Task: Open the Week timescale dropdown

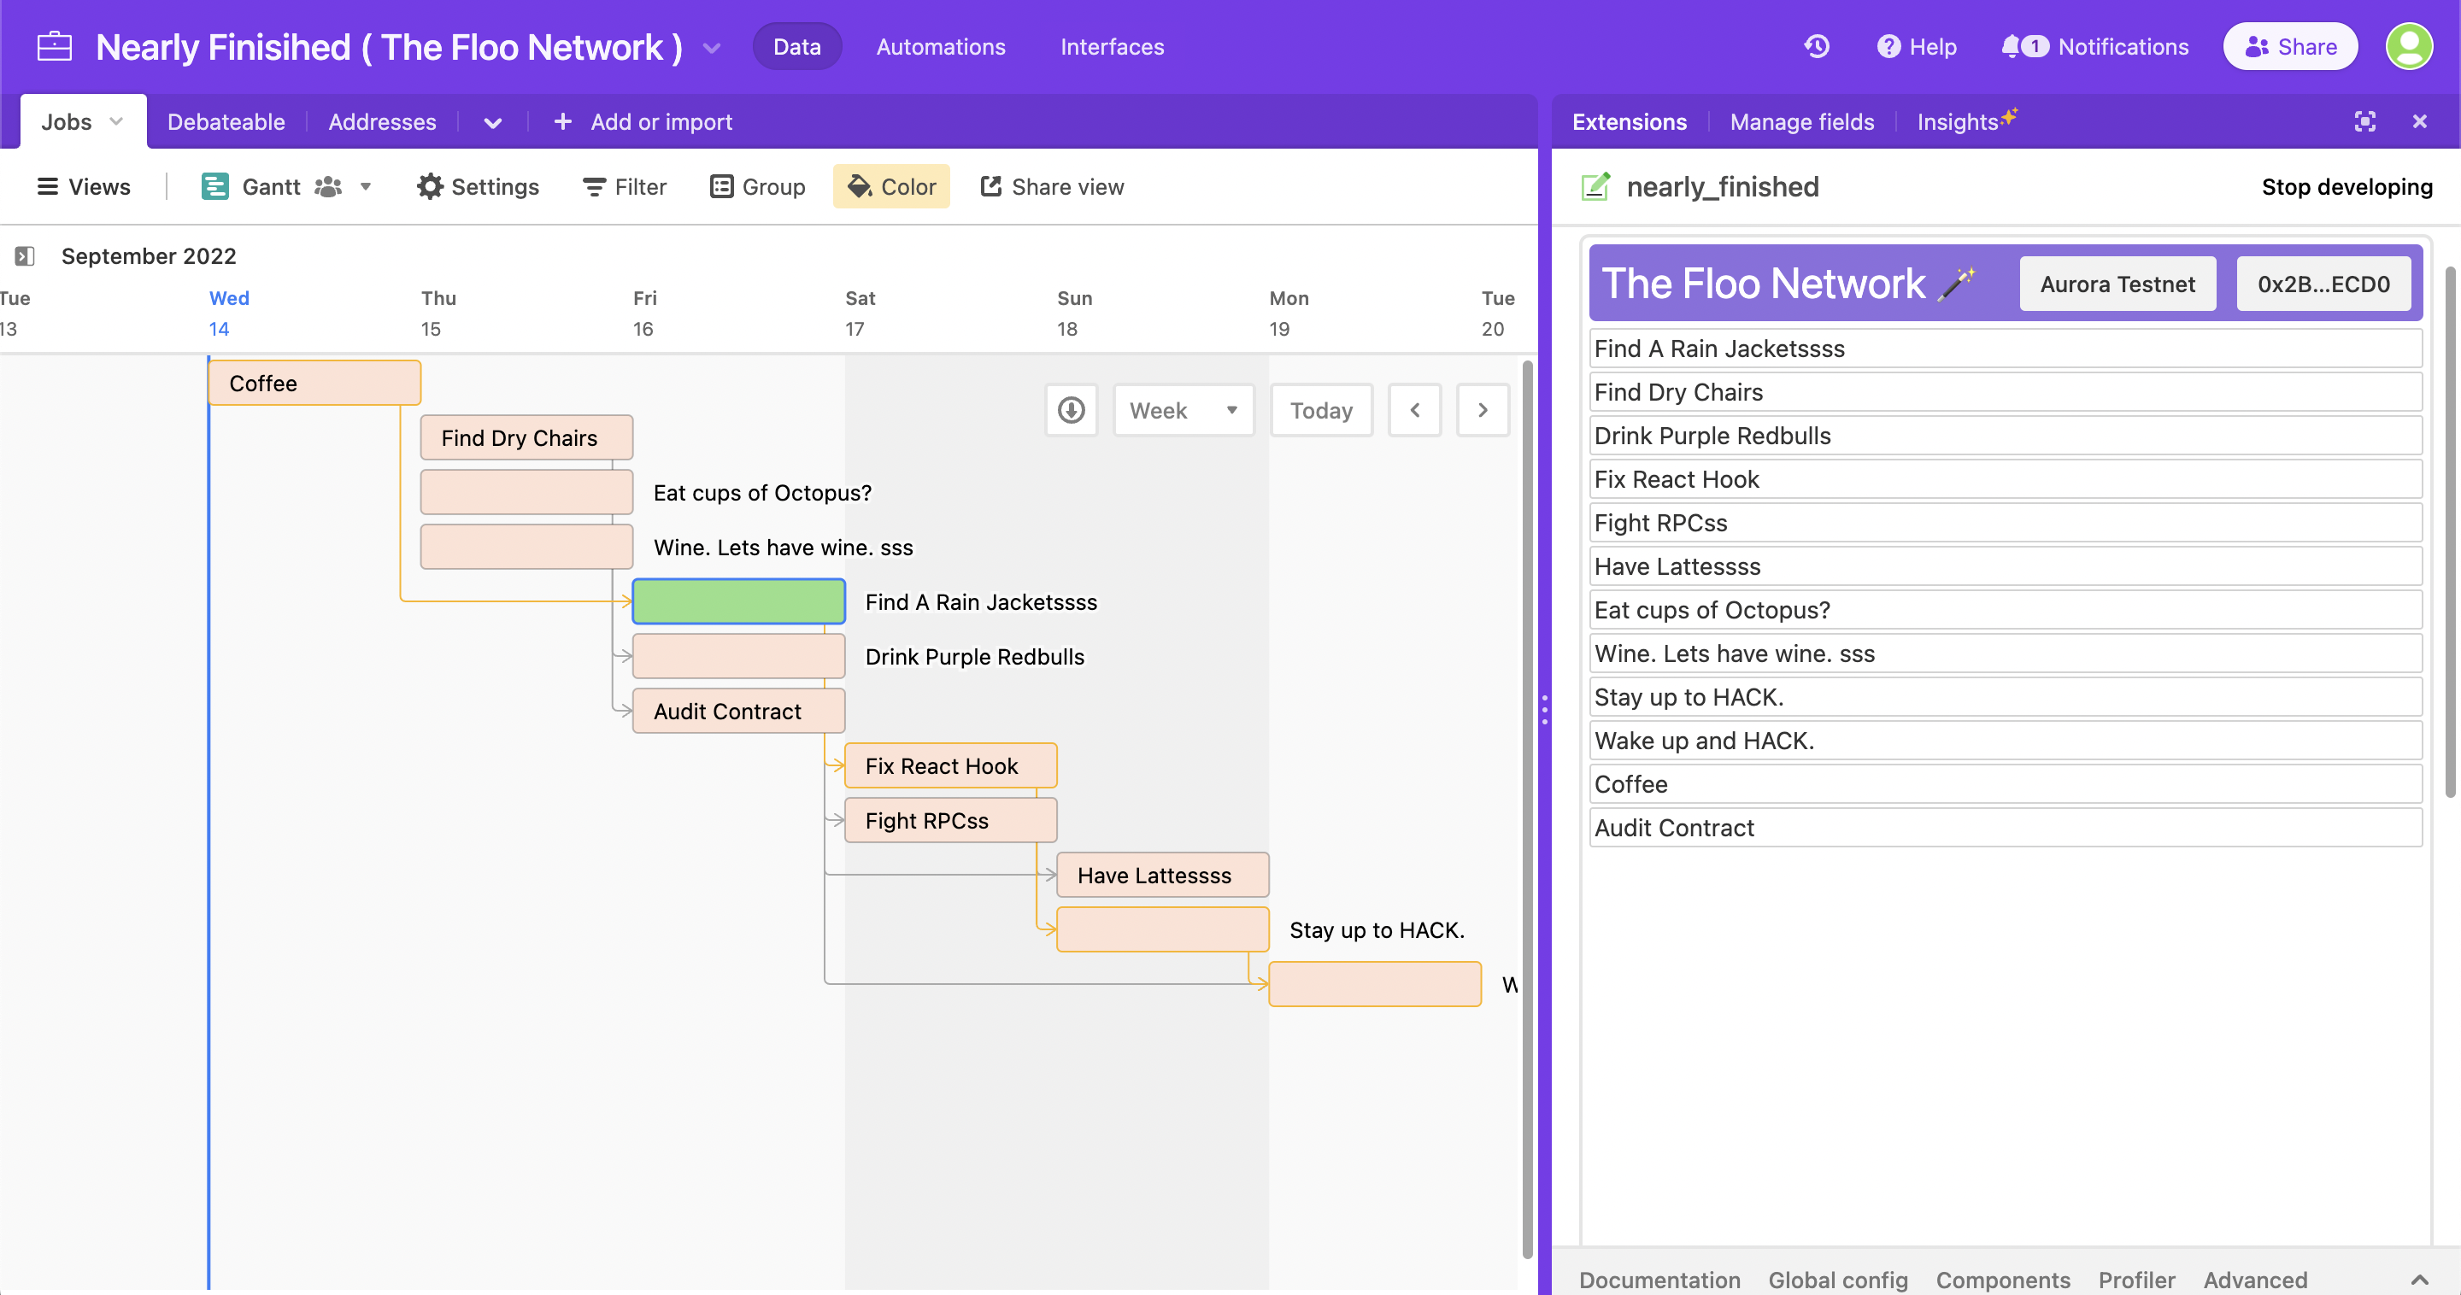Action: pos(1183,411)
